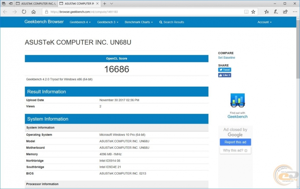Click the blue System Information section header

117,119
